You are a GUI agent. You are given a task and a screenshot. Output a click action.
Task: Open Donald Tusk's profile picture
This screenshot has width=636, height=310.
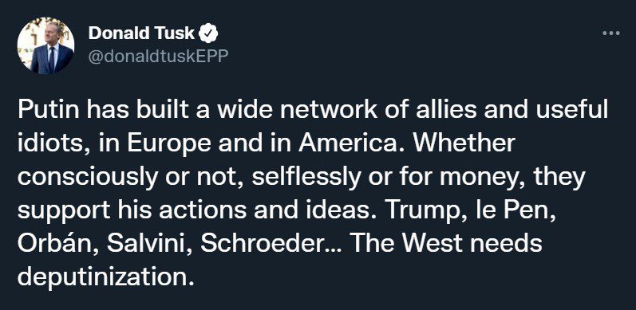tap(45, 45)
